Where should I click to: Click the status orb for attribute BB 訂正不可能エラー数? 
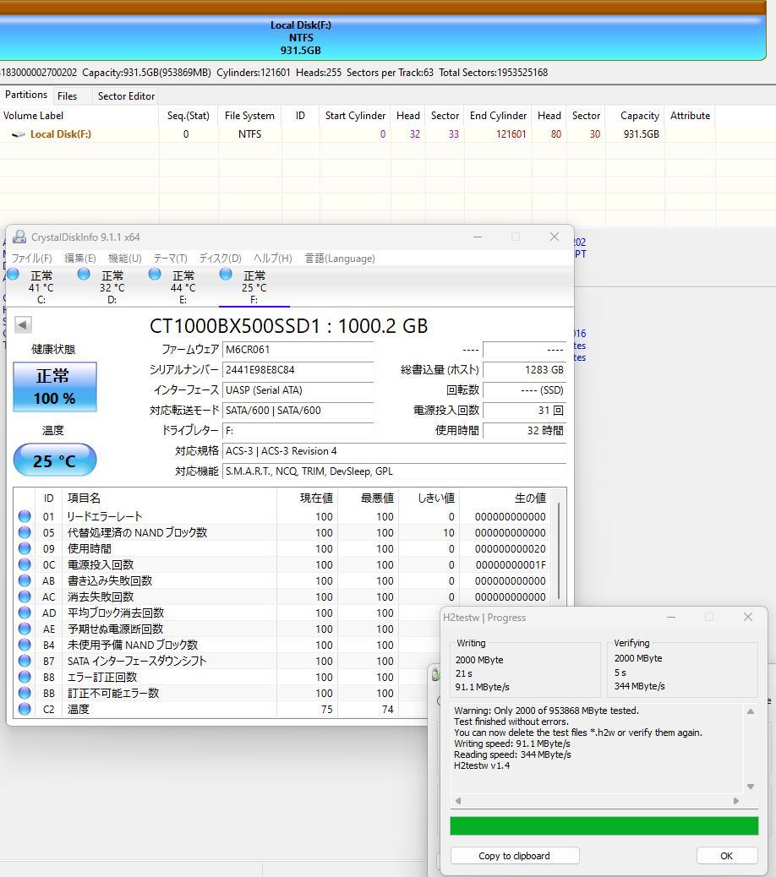pyautogui.click(x=25, y=693)
